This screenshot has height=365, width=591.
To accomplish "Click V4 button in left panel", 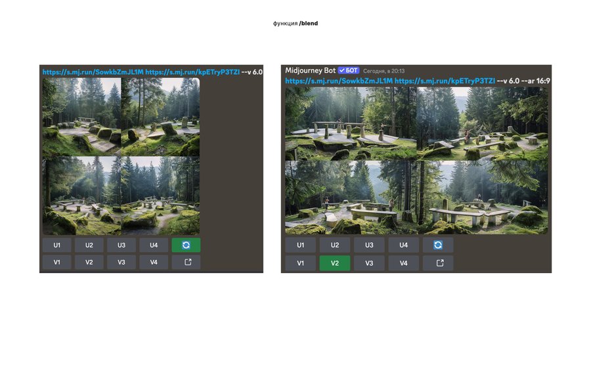I will click(154, 262).
